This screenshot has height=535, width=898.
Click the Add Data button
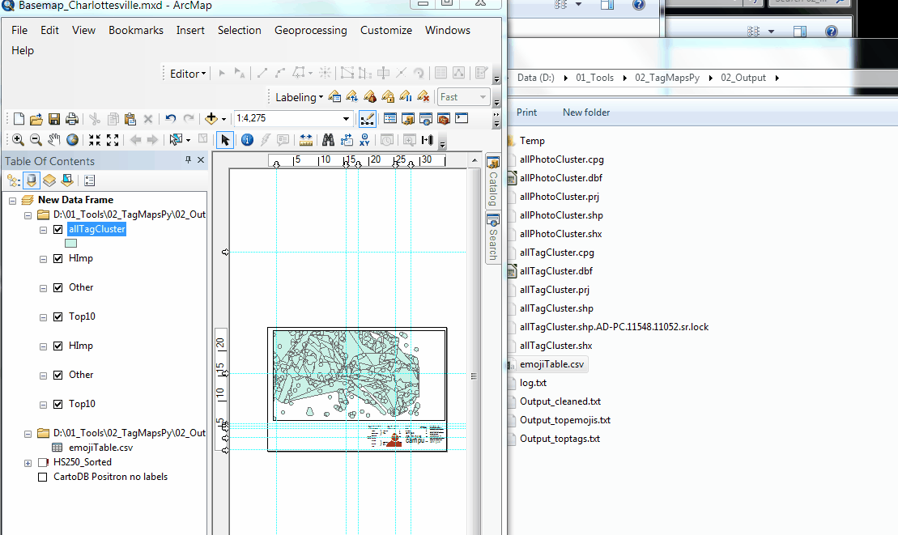click(211, 117)
